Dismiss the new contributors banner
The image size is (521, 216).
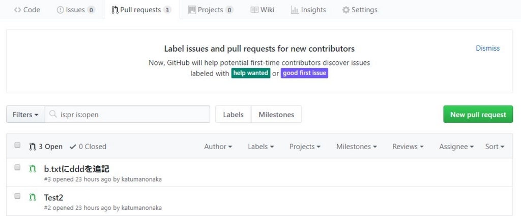(487, 48)
